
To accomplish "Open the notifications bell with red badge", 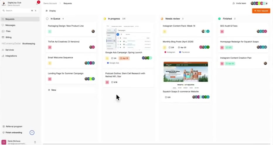I will pyautogui.click(x=37, y=3).
